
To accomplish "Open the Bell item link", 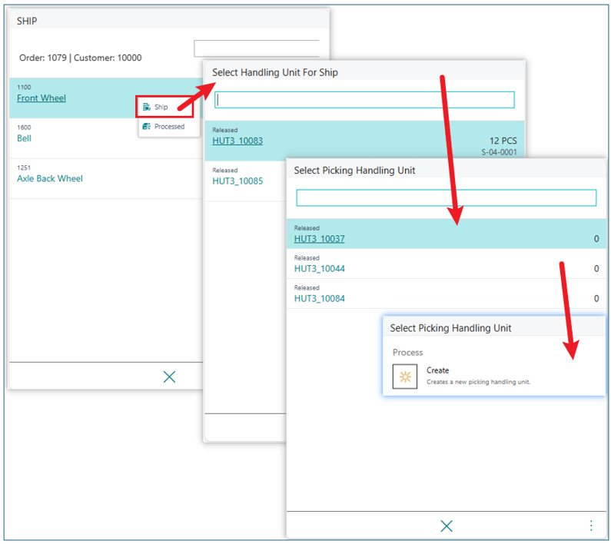I will (25, 138).
